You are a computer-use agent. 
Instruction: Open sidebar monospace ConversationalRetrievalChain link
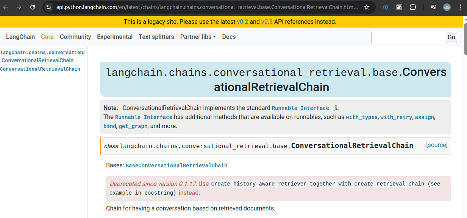(40, 69)
